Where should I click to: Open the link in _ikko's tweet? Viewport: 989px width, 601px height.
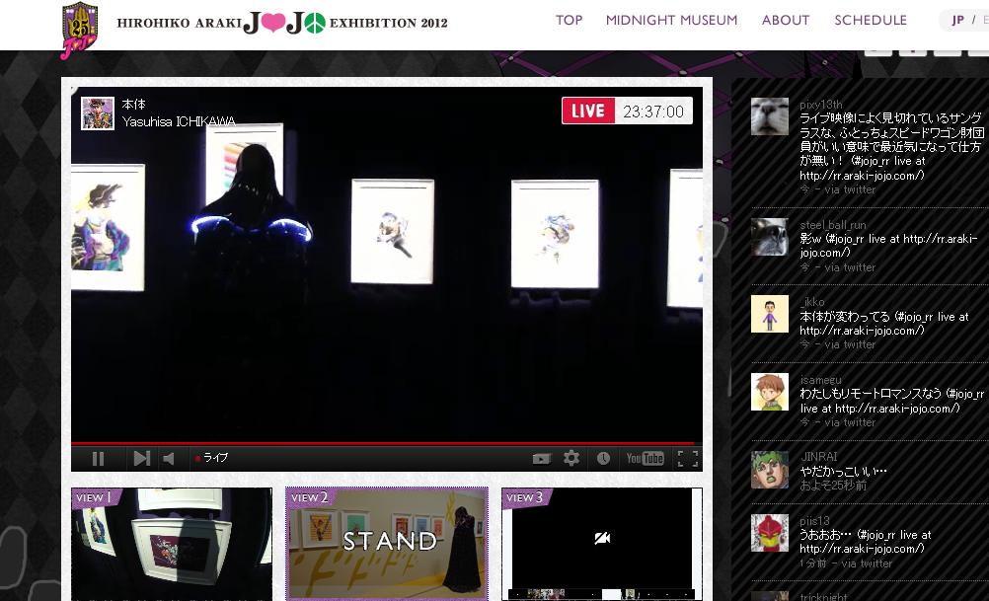862,331
